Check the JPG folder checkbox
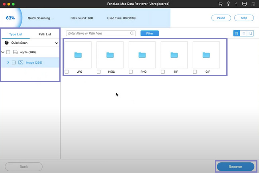The height and width of the screenshot is (173, 259). [x=67, y=72]
